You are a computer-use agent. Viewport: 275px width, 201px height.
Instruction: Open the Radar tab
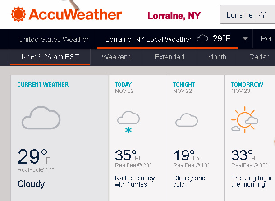pyautogui.click(x=259, y=57)
